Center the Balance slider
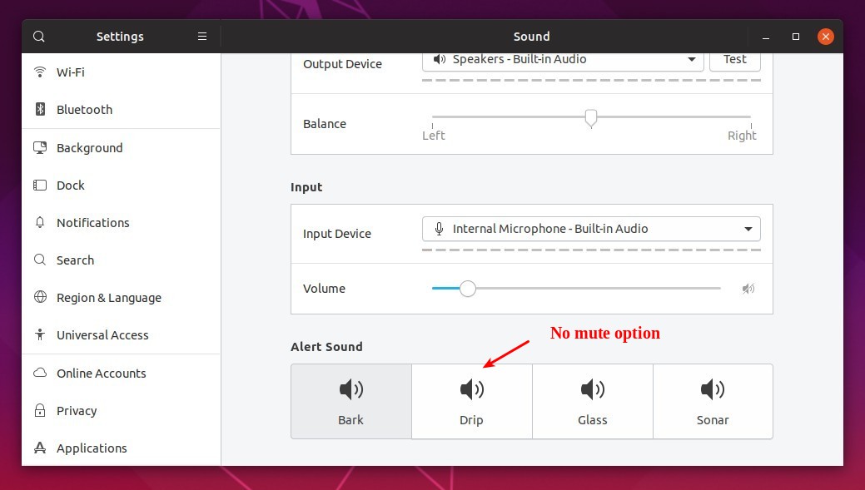865x490 pixels. (x=591, y=118)
